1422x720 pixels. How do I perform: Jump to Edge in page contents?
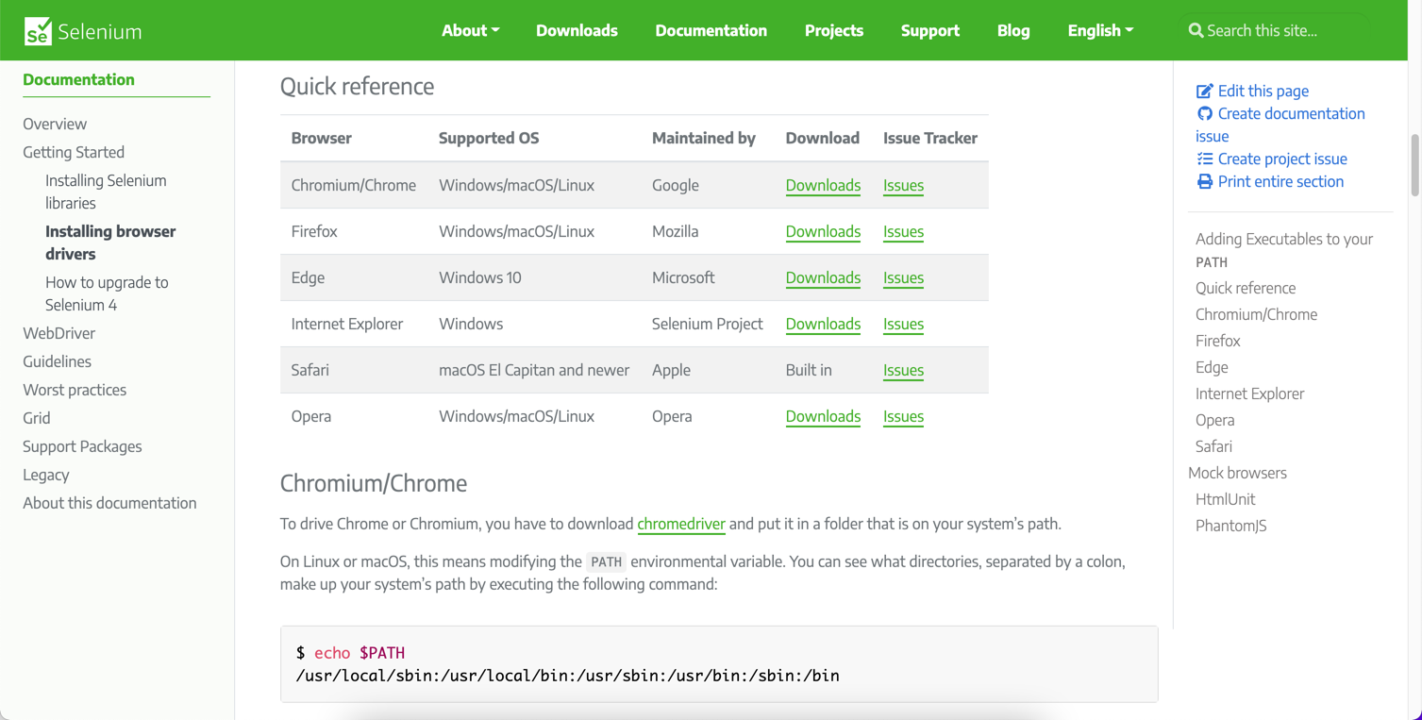[1212, 367]
